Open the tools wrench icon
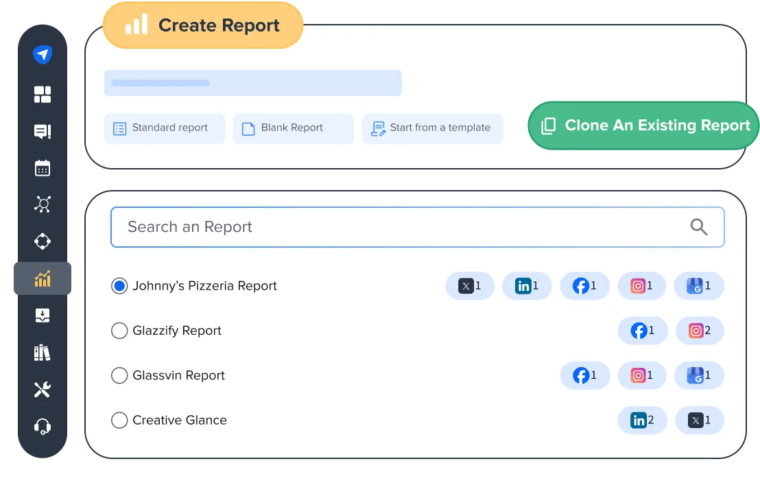 pos(42,389)
